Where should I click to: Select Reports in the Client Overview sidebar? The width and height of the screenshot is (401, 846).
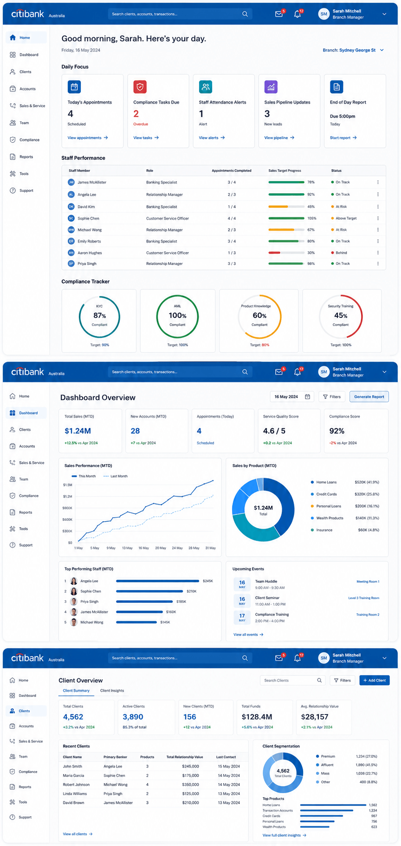pos(26,787)
